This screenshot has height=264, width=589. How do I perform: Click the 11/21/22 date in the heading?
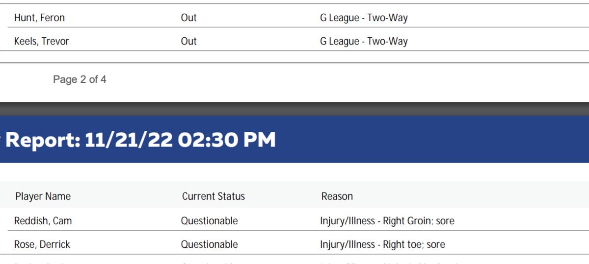[x=129, y=141]
